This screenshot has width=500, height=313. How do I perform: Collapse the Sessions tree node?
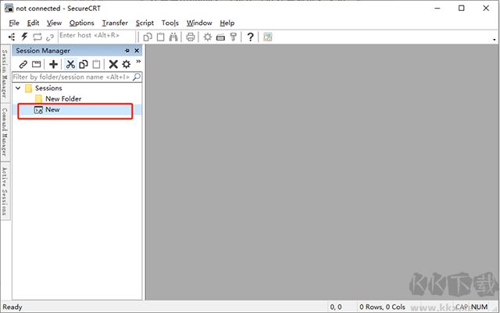coord(18,88)
